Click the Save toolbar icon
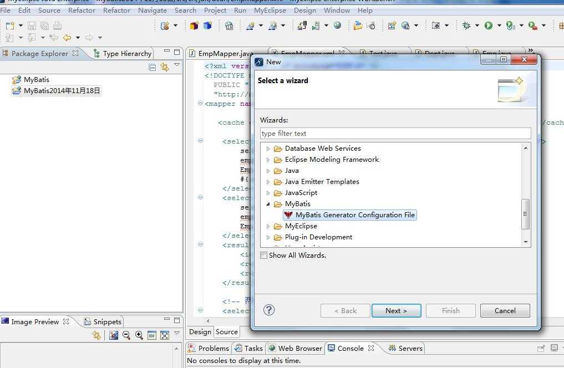The height and width of the screenshot is (368, 564). tap(32, 25)
